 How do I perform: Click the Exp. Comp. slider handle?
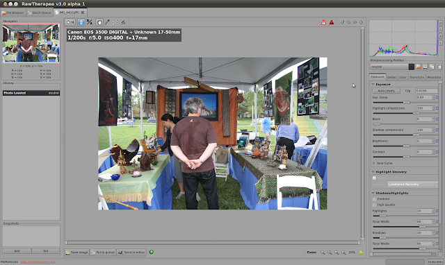coord(406,102)
